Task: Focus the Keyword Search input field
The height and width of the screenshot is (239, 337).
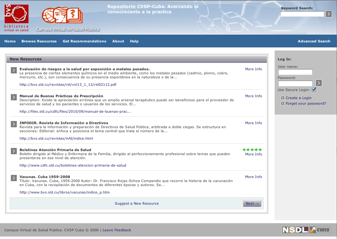Action: pyautogui.click(x=302, y=14)
